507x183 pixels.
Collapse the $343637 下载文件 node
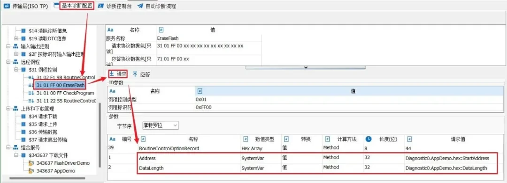click(16, 155)
